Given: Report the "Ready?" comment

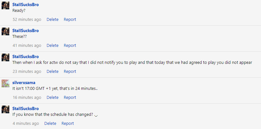Looking at the screenshot, I should coord(70,19).
